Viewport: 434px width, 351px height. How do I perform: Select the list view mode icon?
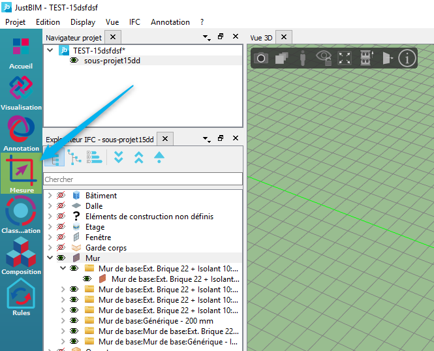(94, 157)
